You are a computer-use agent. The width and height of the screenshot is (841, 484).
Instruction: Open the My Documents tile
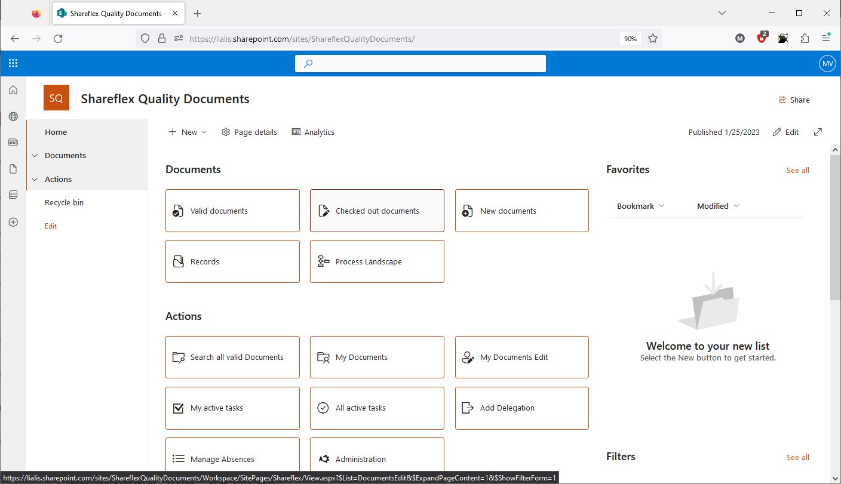tap(377, 357)
